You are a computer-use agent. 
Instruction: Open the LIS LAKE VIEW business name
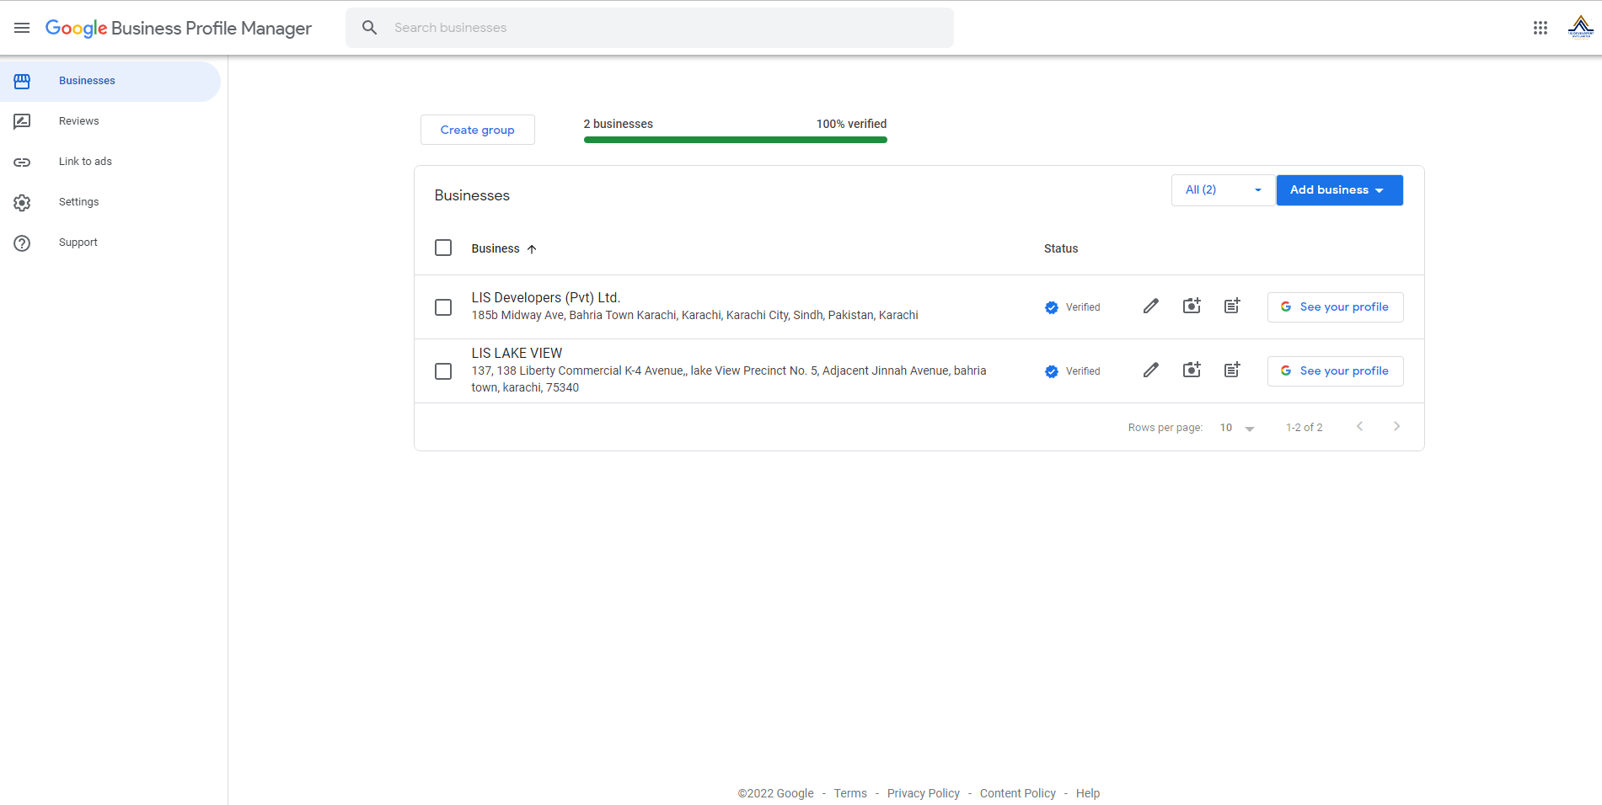[517, 353]
